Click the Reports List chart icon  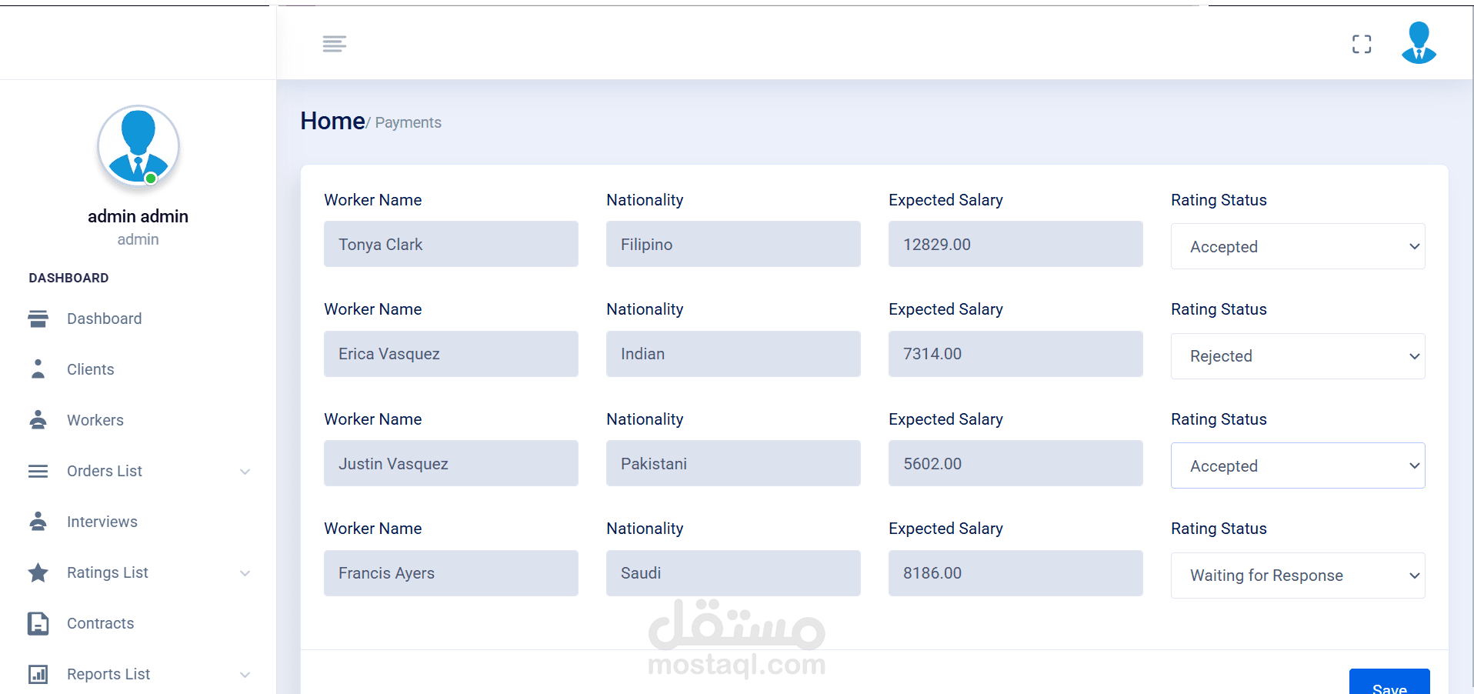click(38, 674)
